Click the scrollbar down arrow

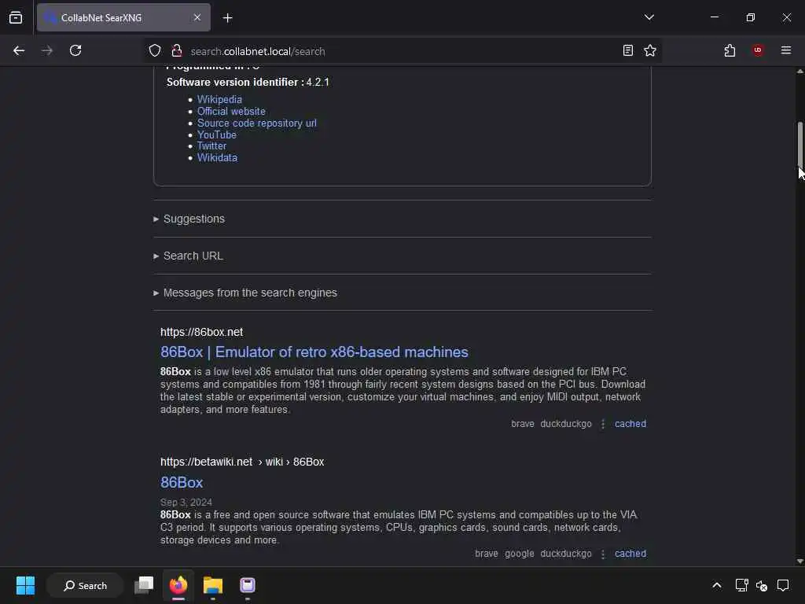point(799,562)
